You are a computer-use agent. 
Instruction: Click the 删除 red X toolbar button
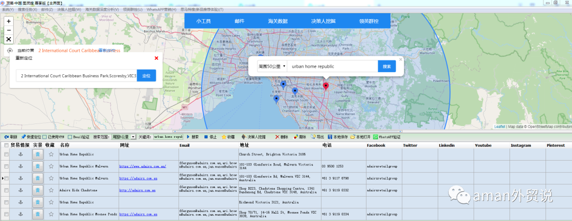click(x=282, y=137)
